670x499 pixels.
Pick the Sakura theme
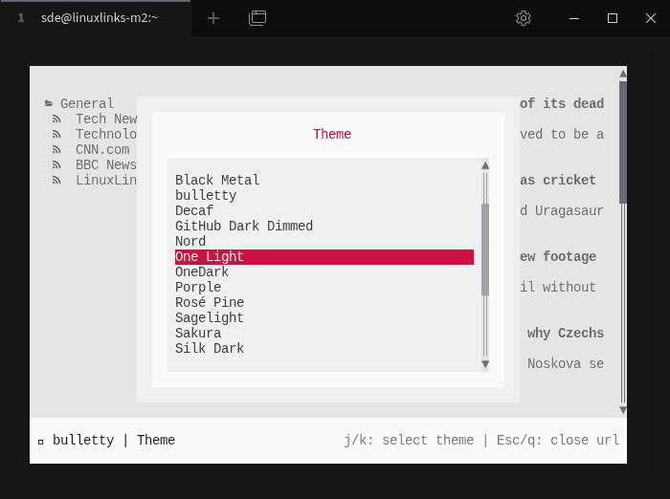[x=324, y=334]
